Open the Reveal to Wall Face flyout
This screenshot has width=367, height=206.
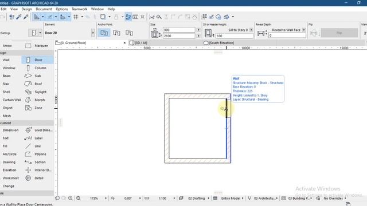pyautogui.click(x=304, y=30)
